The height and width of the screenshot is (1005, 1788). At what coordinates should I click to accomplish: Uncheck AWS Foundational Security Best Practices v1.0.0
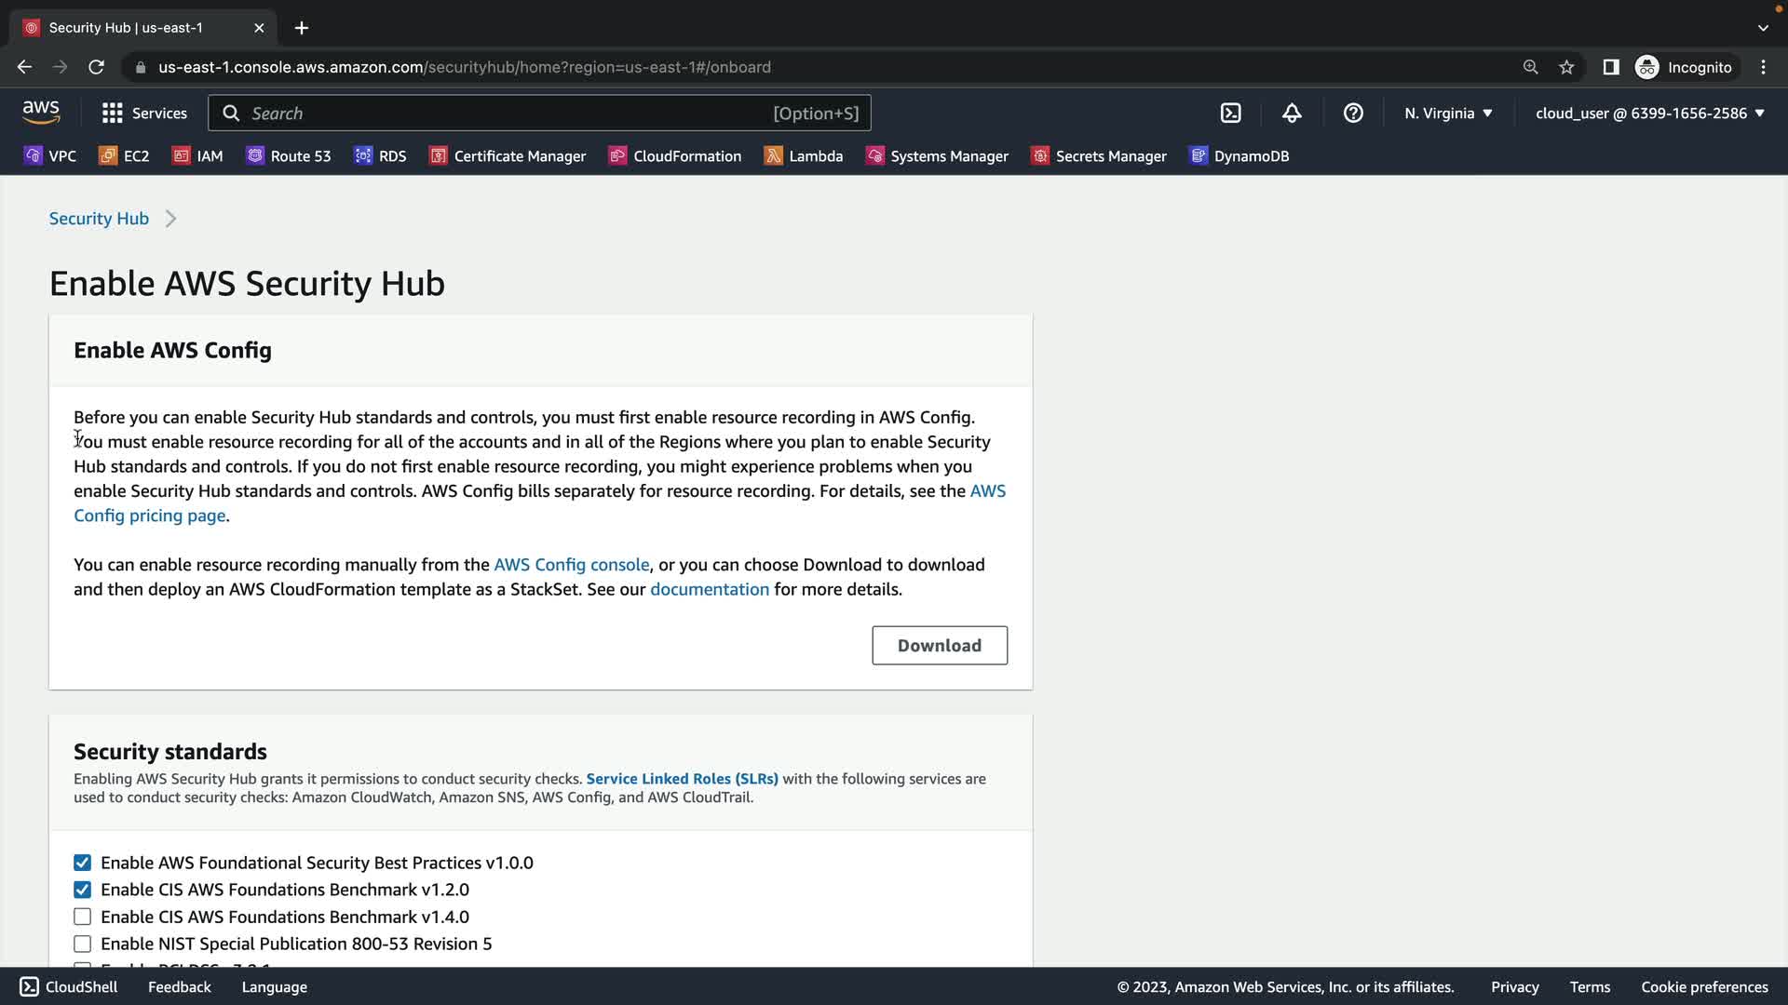pyautogui.click(x=83, y=863)
